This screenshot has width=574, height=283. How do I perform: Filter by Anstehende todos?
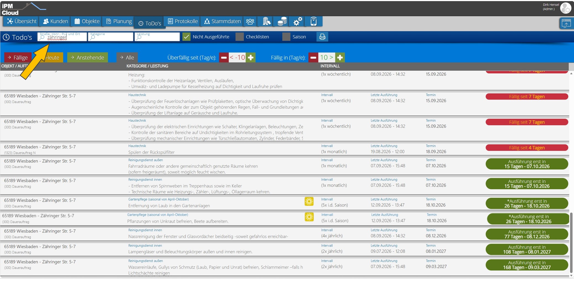87,57
